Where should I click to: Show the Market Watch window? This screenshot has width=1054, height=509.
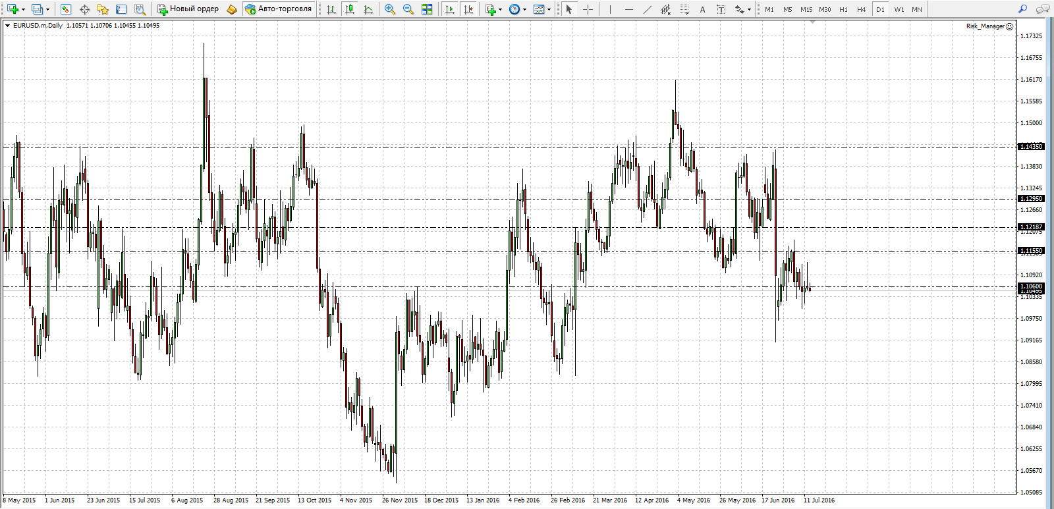[x=65, y=9]
